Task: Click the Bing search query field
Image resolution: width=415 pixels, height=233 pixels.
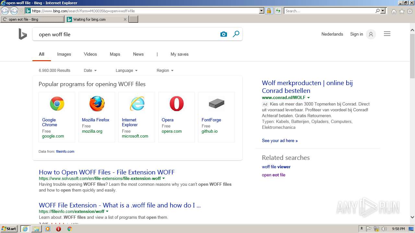Action: (126, 34)
